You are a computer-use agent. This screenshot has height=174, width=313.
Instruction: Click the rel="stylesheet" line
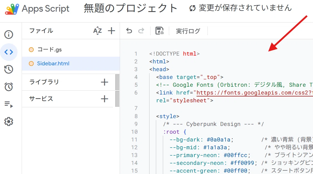[185, 101]
